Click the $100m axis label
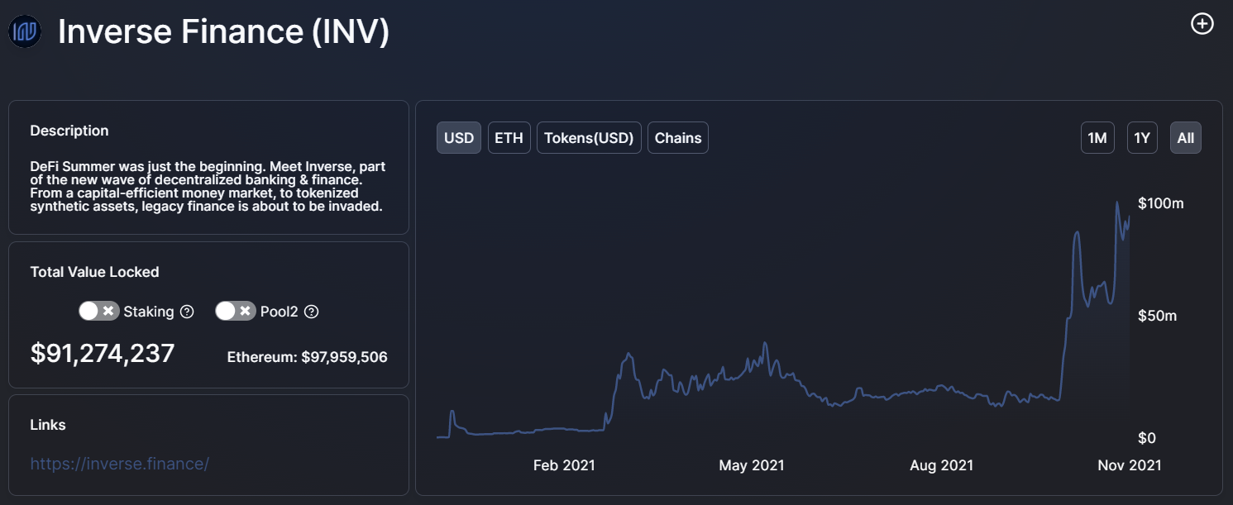The height and width of the screenshot is (505, 1233). (x=1161, y=203)
